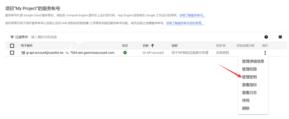Click the 状态 column header
289x119 pixels.
[x=125, y=46]
